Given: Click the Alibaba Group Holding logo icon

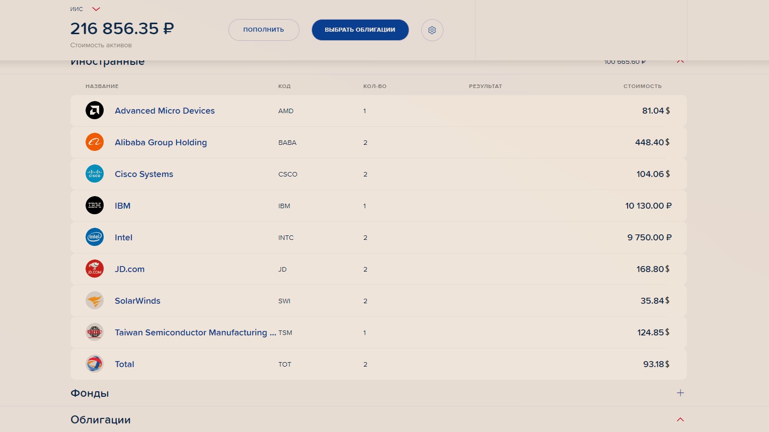Looking at the screenshot, I should 95,142.
